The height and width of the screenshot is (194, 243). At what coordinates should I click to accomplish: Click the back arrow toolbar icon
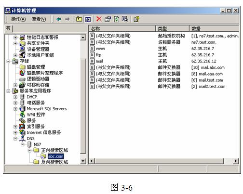pyautogui.click(x=59, y=19)
